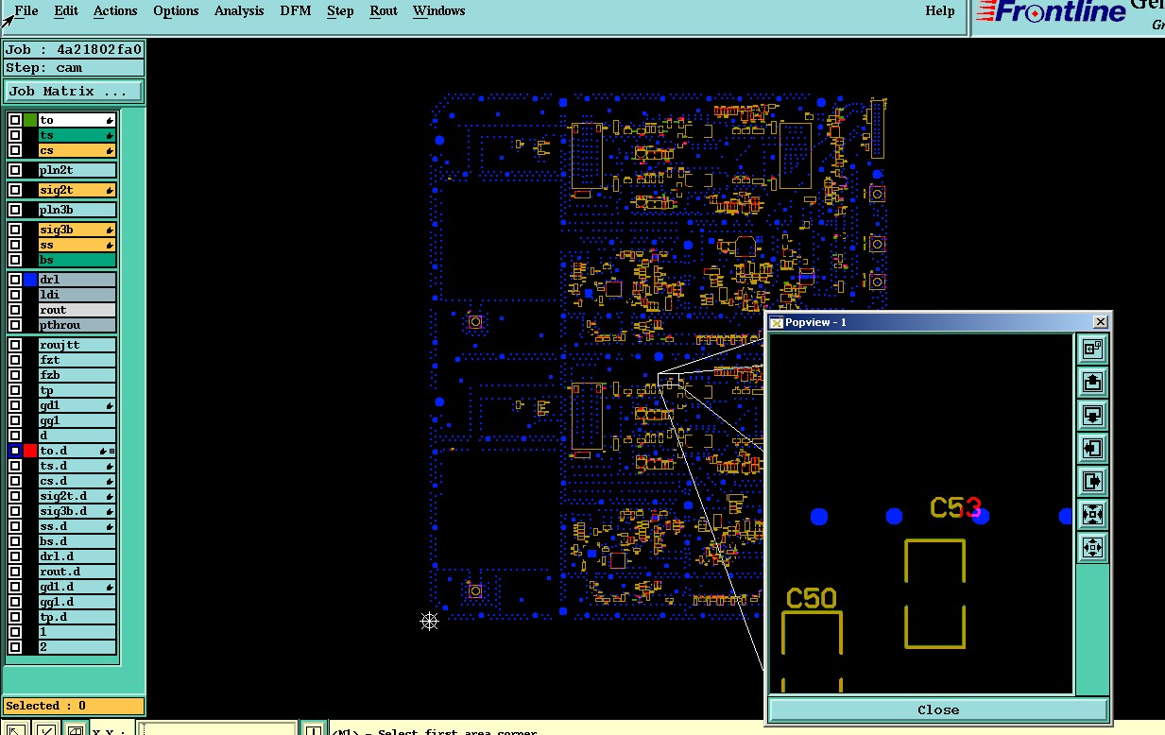Open the Edit menu

tap(66, 11)
